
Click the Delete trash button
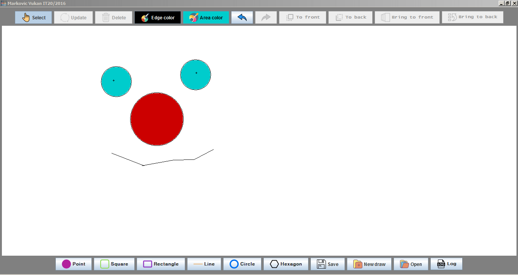[114, 17]
